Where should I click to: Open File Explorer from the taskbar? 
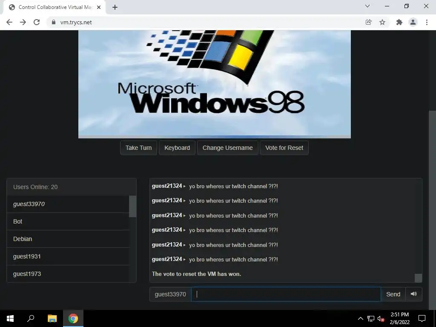pos(52,318)
